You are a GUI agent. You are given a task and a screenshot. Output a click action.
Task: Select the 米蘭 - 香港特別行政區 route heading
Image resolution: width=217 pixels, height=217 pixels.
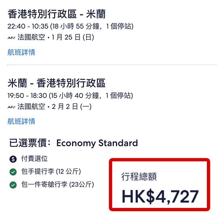point(56,84)
